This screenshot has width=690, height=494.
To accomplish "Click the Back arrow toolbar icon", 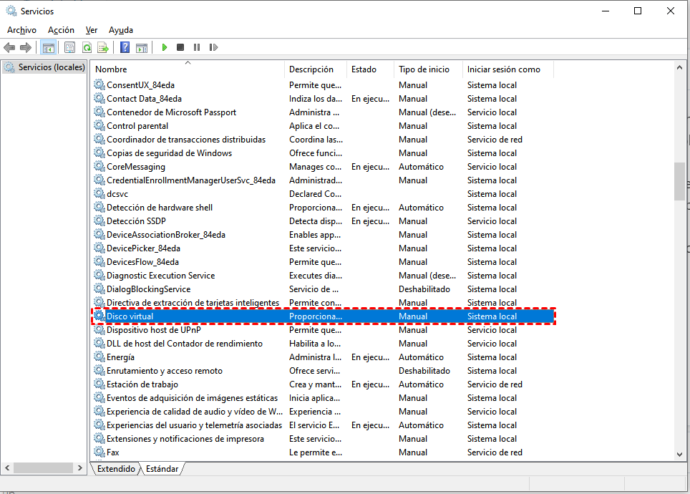I will coord(9,47).
